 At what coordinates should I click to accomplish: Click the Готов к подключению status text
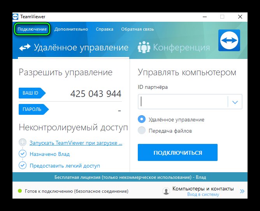click(x=77, y=191)
